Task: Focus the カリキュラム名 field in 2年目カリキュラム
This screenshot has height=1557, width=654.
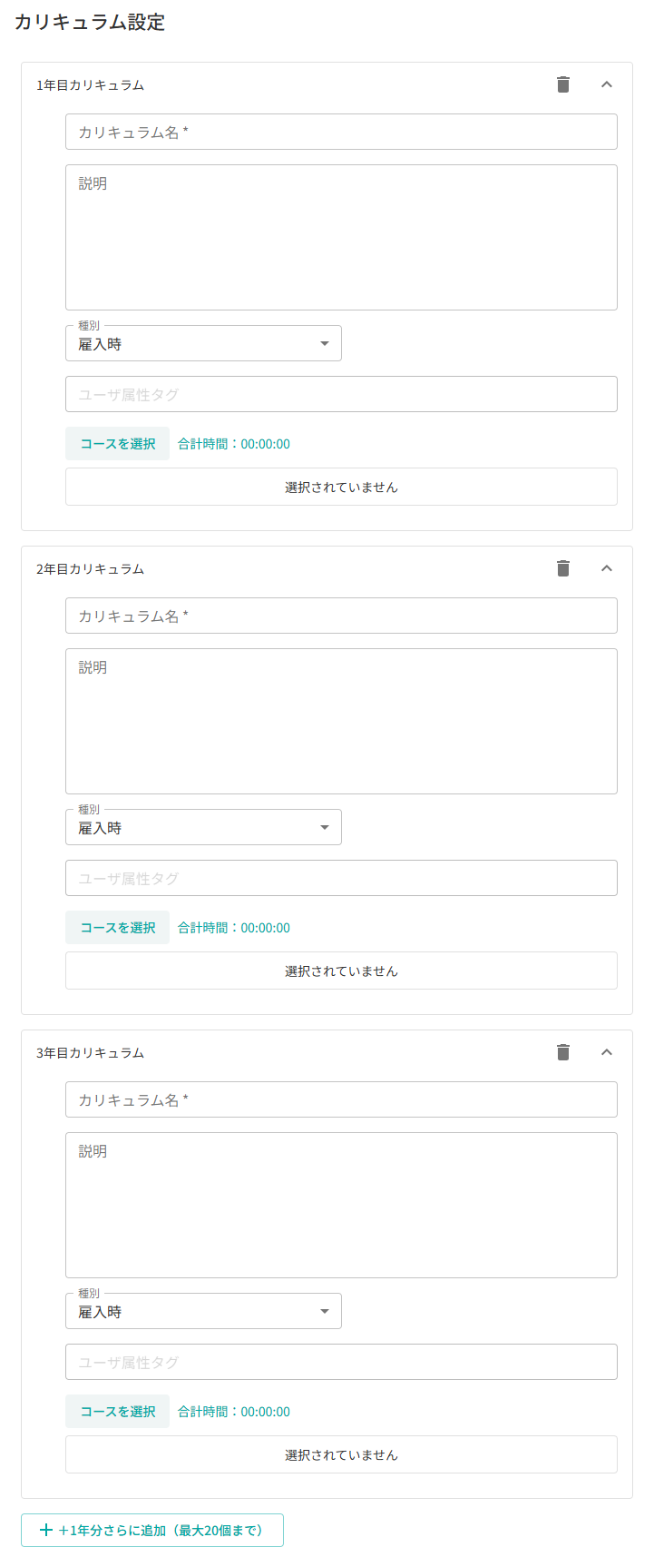Action: click(x=341, y=616)
